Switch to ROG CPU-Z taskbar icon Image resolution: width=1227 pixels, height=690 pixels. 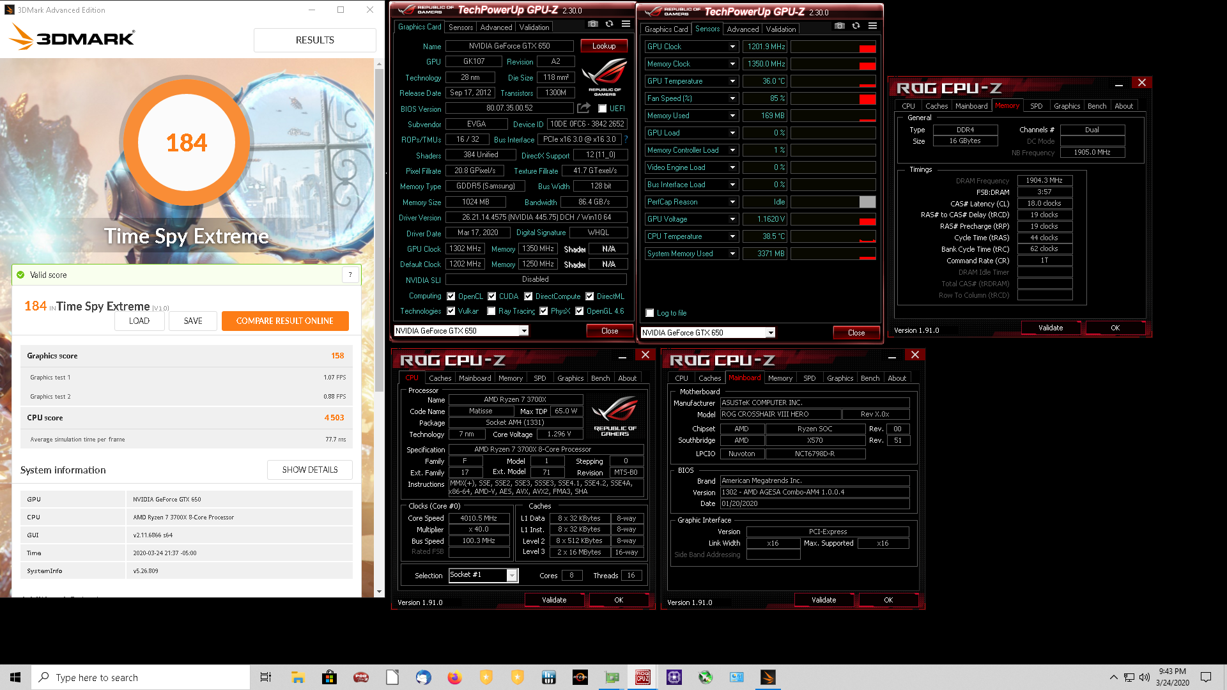(x=643, y=677)
